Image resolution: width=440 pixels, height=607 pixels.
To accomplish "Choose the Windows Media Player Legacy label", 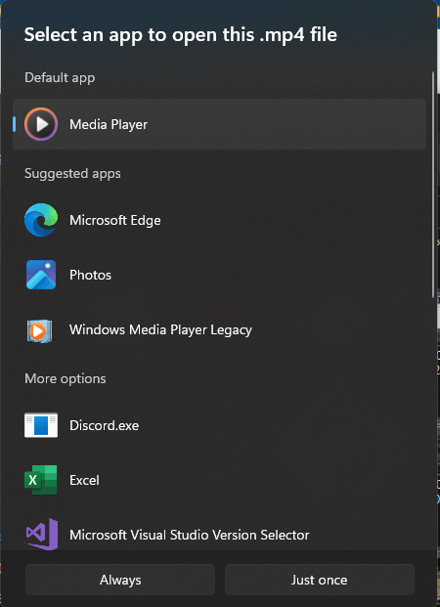I will coord(160,329).
